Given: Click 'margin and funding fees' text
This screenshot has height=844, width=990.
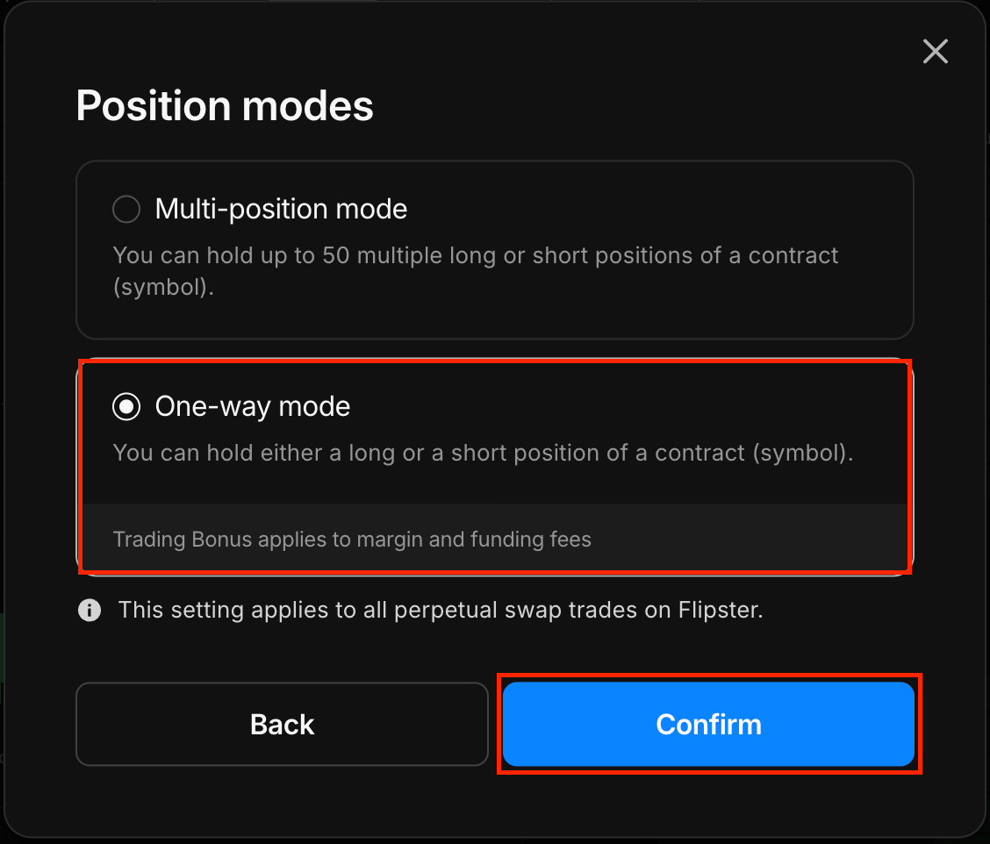Looking at the screenshot, I should coord(474,540).
